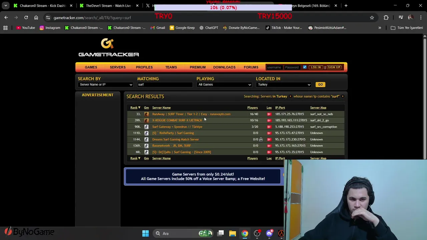Click the Turkey flag in Basonetwork row
Viewport: 427px width, 240px height.
(x=269, y=146)
